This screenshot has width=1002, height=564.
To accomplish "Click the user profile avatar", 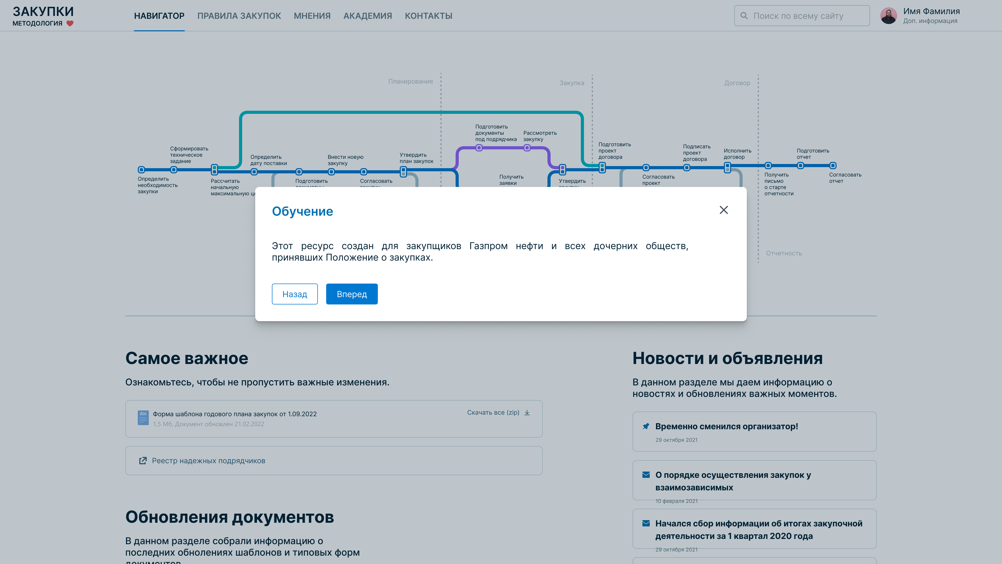I will pyautogui.click(x=888, y=16).
